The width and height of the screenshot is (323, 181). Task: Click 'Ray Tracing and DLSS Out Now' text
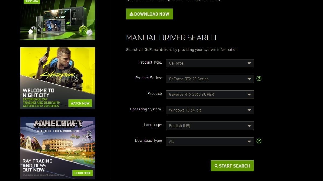(x=37, y=165)
